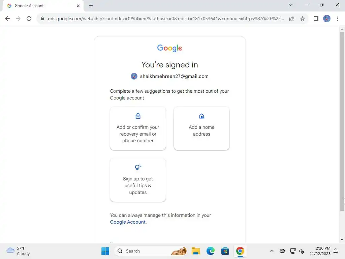
Task: Open the Google Account link
Action: click(x=128, y=222)
